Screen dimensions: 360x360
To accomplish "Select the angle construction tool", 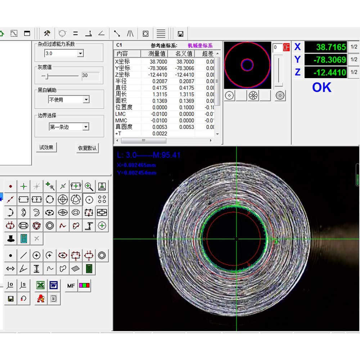I will click(x=23, y=269).
